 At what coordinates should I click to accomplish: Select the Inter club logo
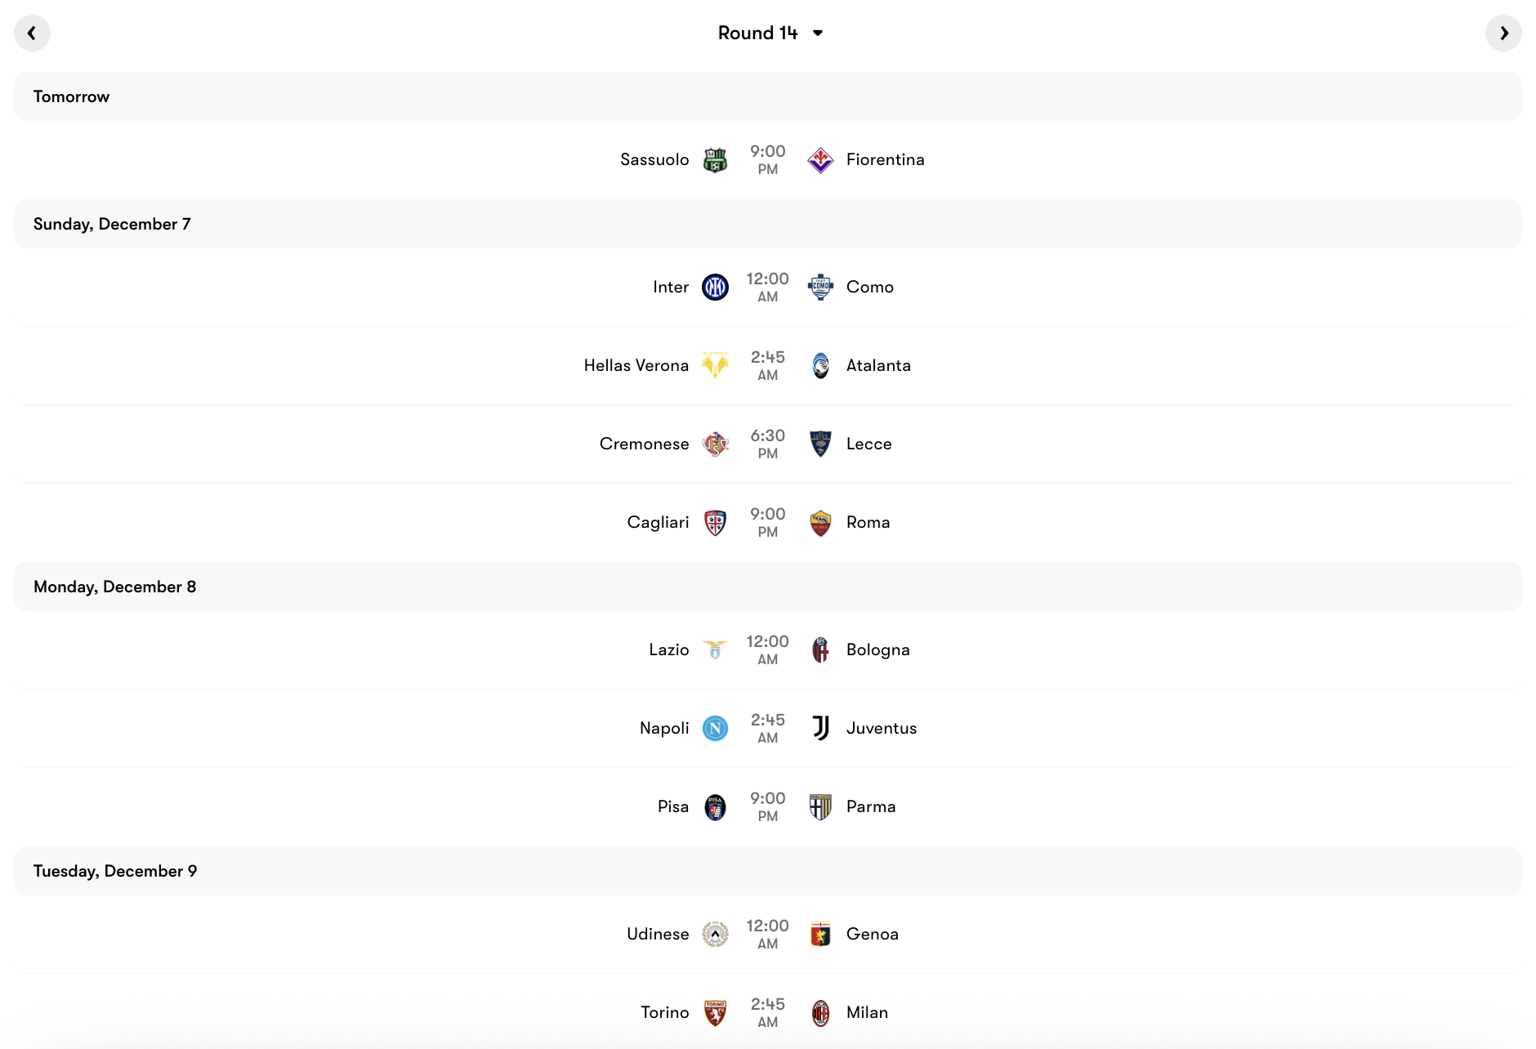click(716, 287)
